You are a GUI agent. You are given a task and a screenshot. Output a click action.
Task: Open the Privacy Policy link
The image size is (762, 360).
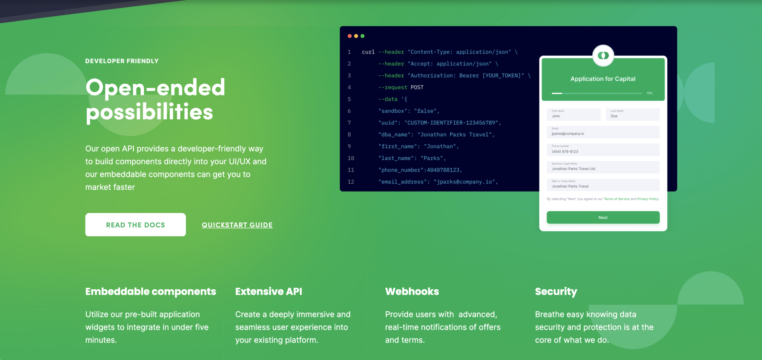click(x=648, y=199)
